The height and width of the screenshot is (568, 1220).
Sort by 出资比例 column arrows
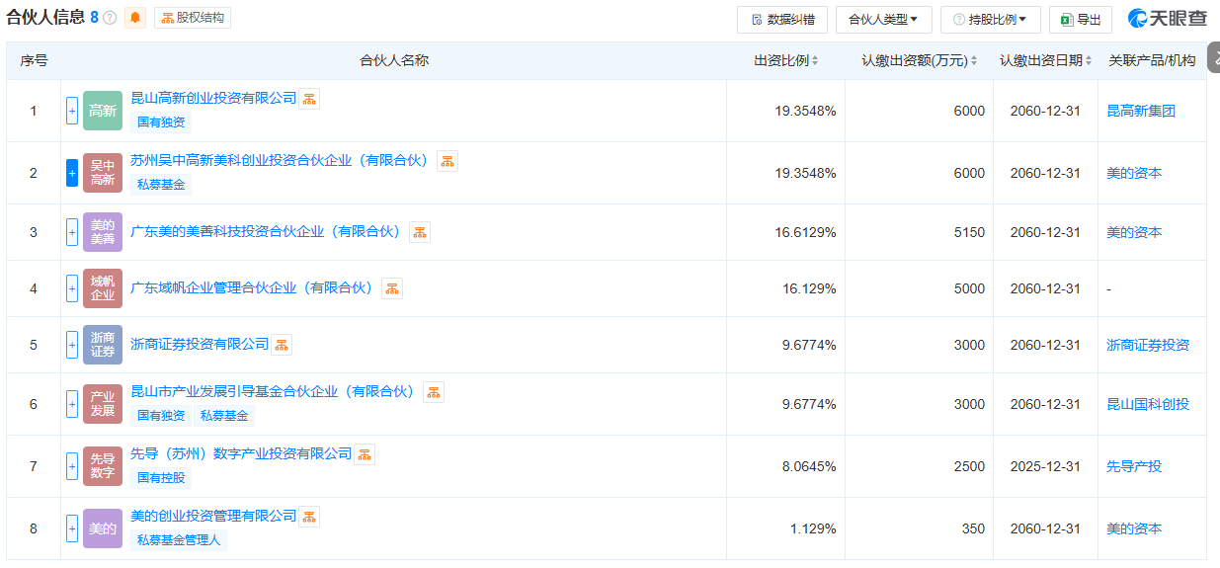coord(816,61)
